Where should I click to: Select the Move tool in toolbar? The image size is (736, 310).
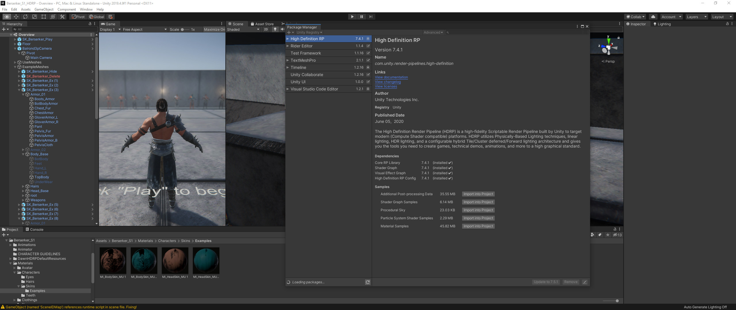pyautogui.click(x=16, y=17)
